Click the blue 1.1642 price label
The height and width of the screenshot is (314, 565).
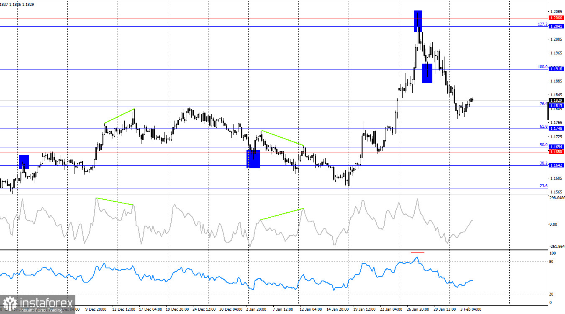click(556, 165)
